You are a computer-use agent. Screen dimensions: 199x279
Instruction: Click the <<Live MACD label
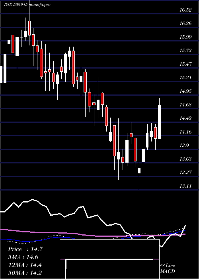click(x=168, y=268)
